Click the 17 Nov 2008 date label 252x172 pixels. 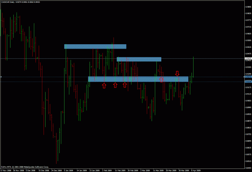tap(6, 170)
